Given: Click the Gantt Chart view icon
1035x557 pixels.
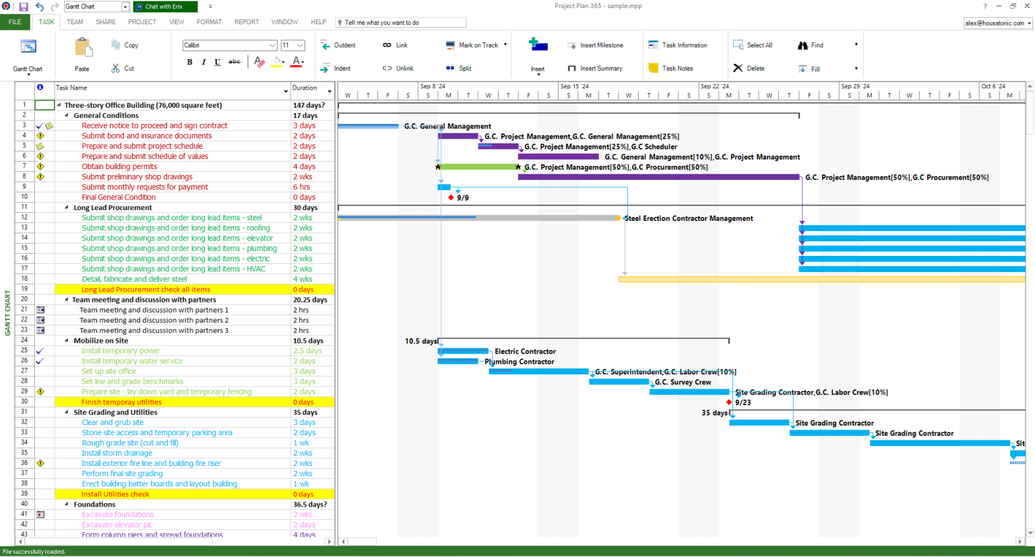Looking at the screenshot, I should pos(28,47).
